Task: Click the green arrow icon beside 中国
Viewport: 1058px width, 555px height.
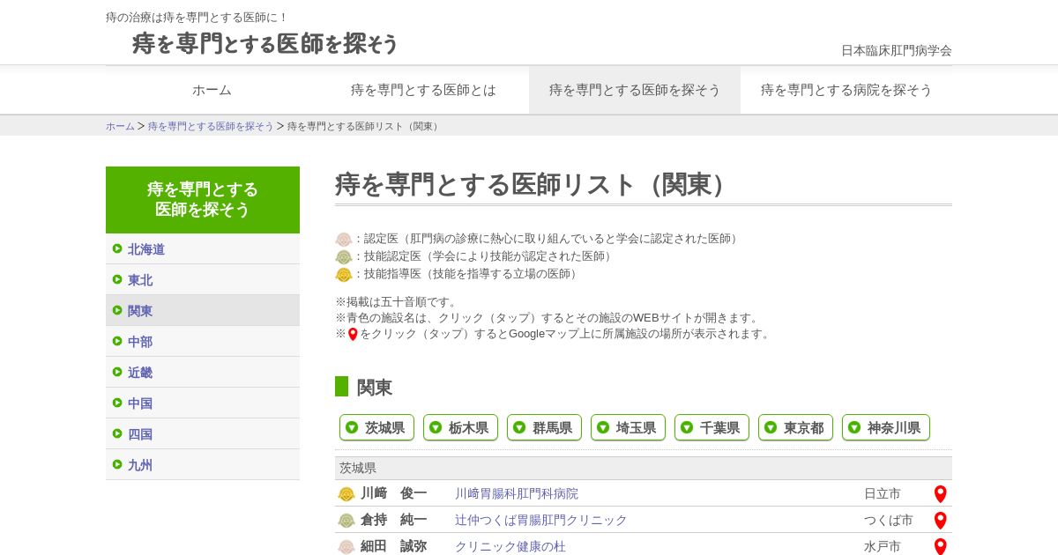Action: click(117, 403)
